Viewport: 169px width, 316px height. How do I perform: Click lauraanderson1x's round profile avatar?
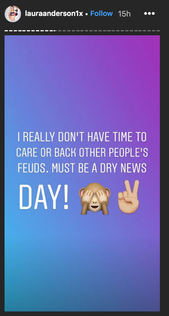13,14
